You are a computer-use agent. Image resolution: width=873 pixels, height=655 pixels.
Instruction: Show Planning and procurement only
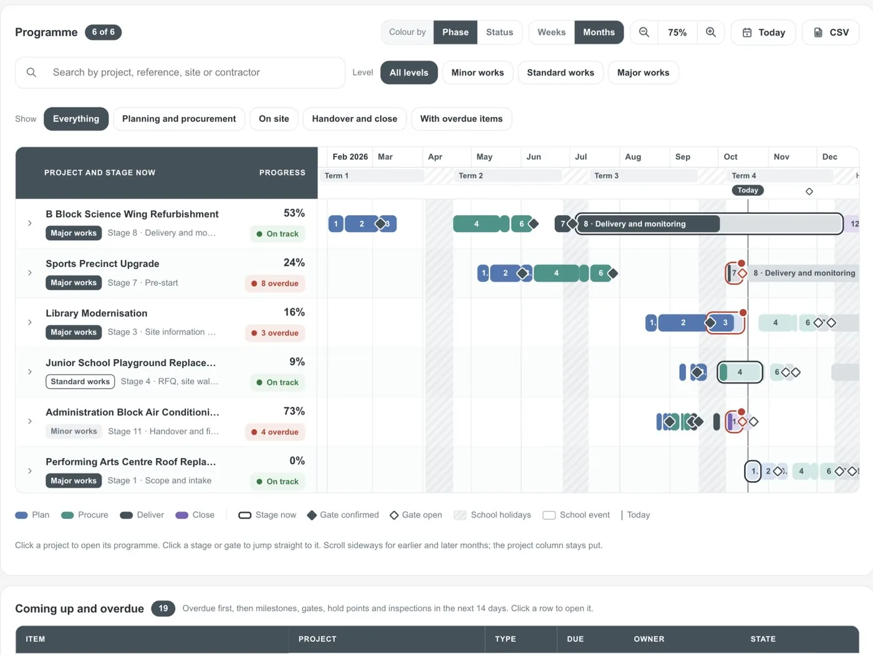[179, 119]
